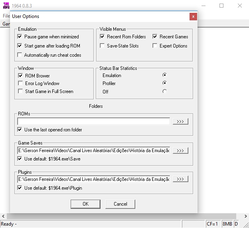This screenshot has width=249, height=228.
Task: Click the Ready status bar text
Action: point(9,224)
